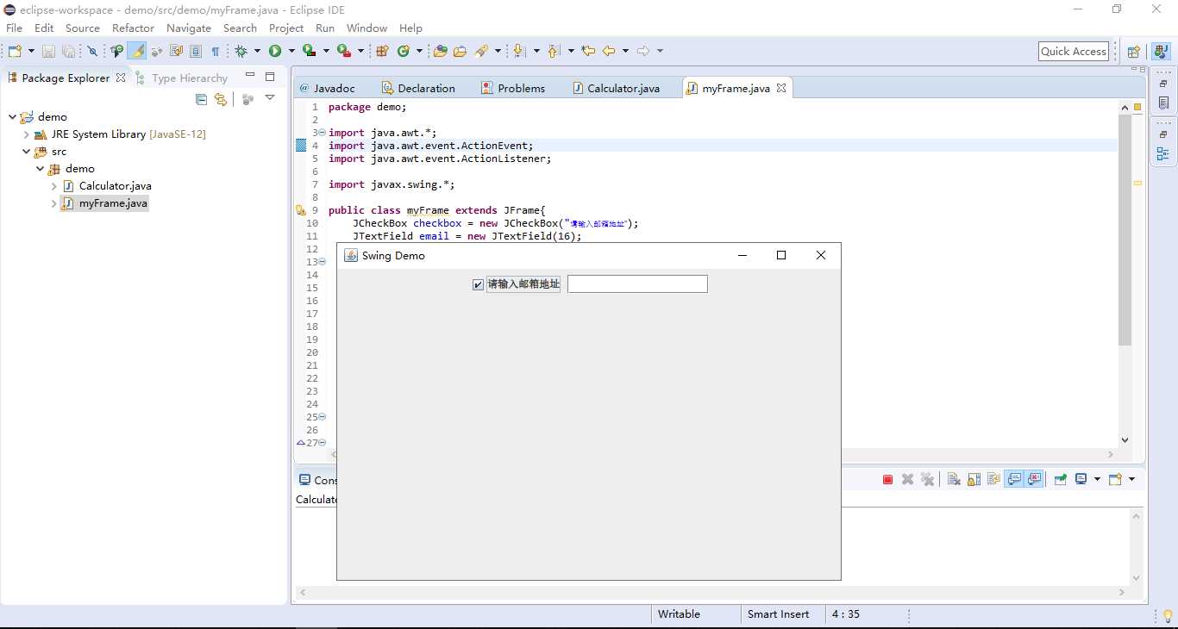Switch to the Javadoc tab
1178x629 pixels.
click(327, 88)
